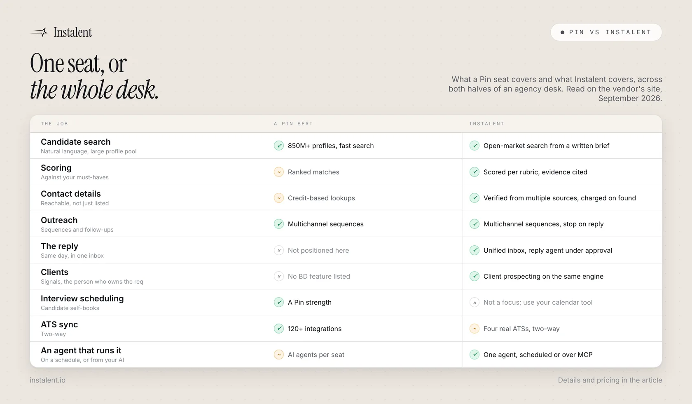Click the orange partial icon beside 'Four real ATSs, two-way'

tap(475, 329)
